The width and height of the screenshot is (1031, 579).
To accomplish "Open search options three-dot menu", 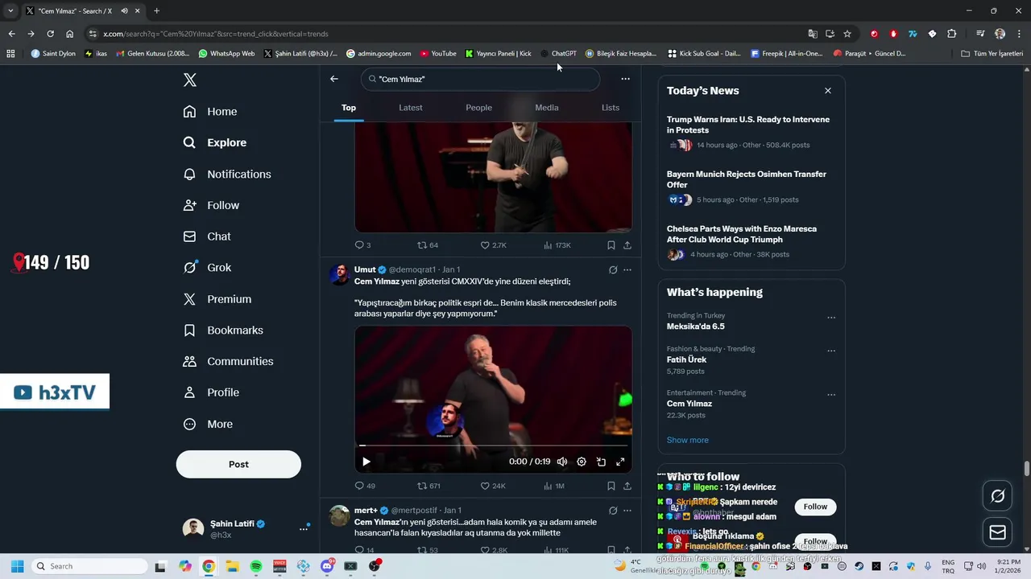I will pyautogui.click(x=626, y=79).
